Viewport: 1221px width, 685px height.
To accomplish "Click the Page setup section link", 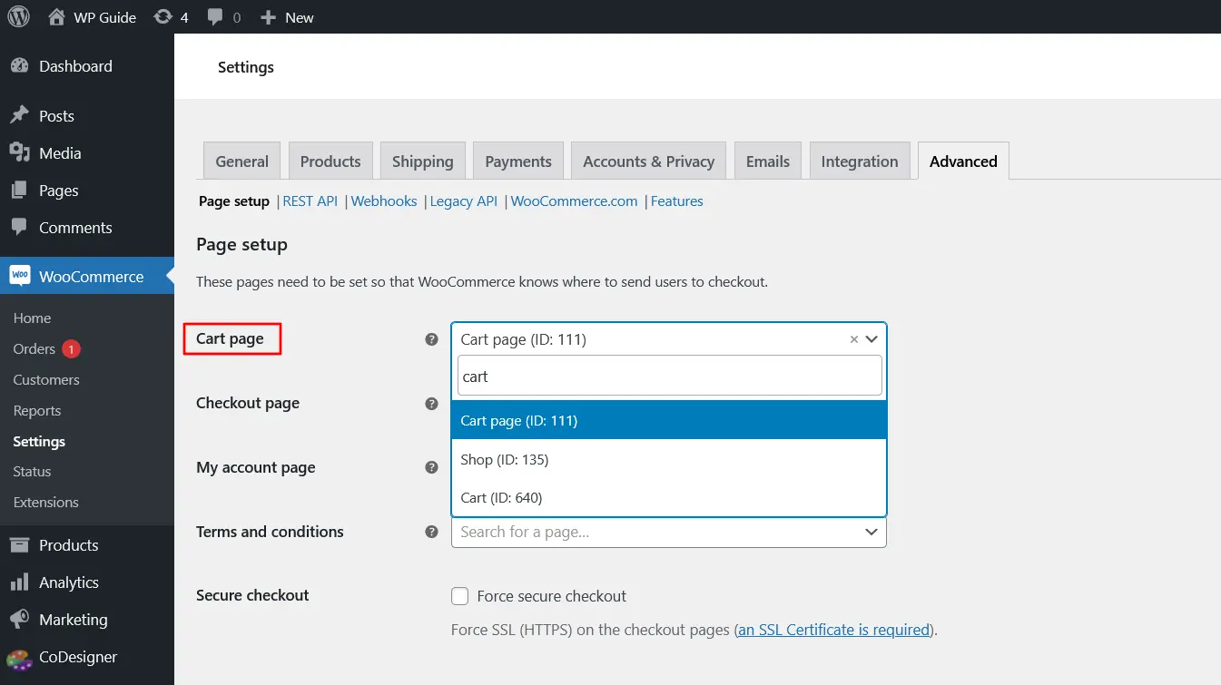I will click(x=234, y=201).
